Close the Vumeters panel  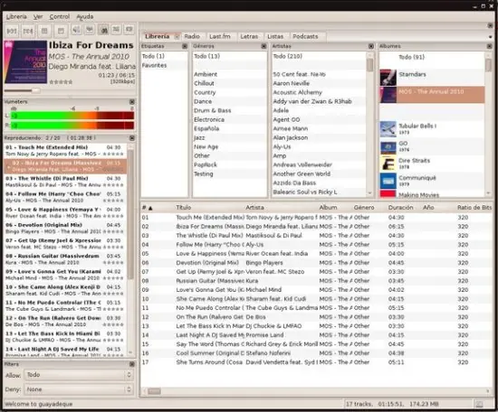click(x=132, y=102)
